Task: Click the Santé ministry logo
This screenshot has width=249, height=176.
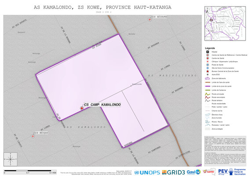Action: pyautogui.click(x=209, y=172)
